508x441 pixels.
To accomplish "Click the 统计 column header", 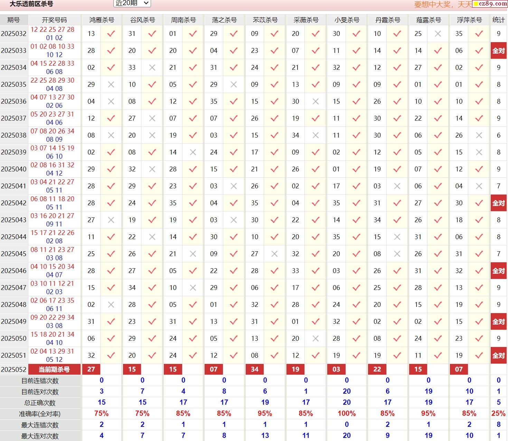I will pos(499,20).
